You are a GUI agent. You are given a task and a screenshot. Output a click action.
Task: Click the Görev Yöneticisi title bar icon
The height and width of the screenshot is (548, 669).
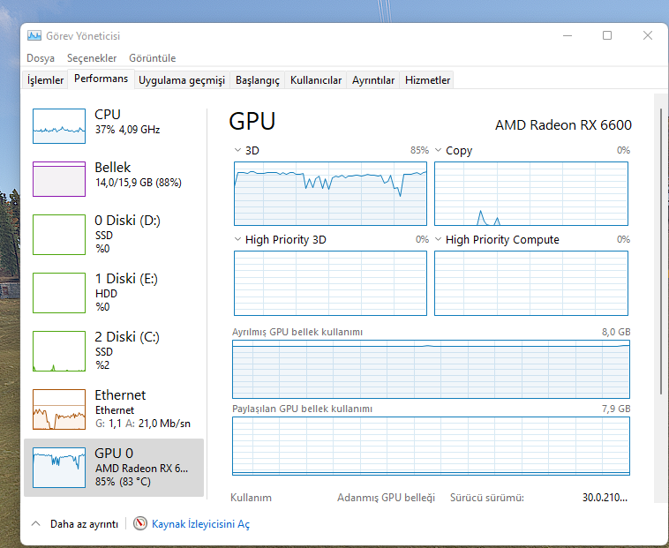(34, 35)
